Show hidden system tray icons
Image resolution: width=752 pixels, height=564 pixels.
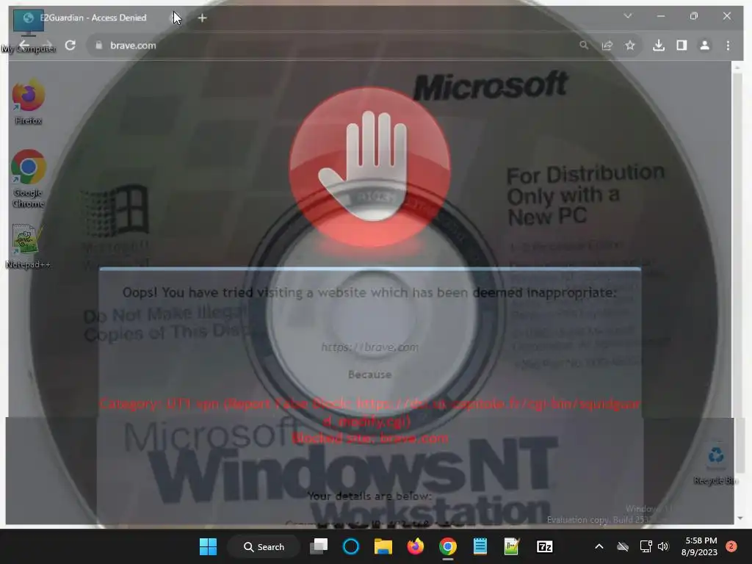click(x=599, y=546)
